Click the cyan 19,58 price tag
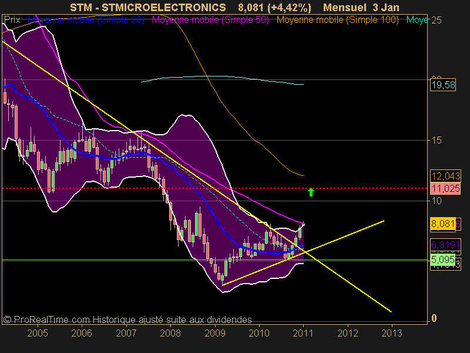 (443, 85)
